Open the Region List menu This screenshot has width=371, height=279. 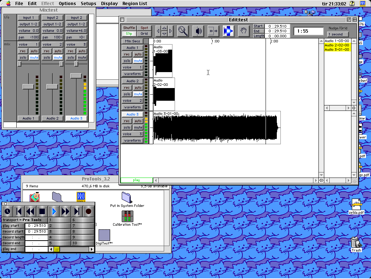tap(135, 4)
